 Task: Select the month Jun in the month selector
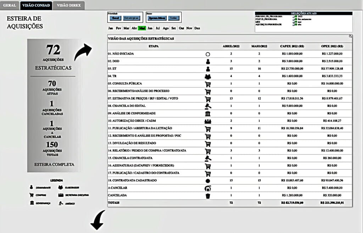(150, 28)
